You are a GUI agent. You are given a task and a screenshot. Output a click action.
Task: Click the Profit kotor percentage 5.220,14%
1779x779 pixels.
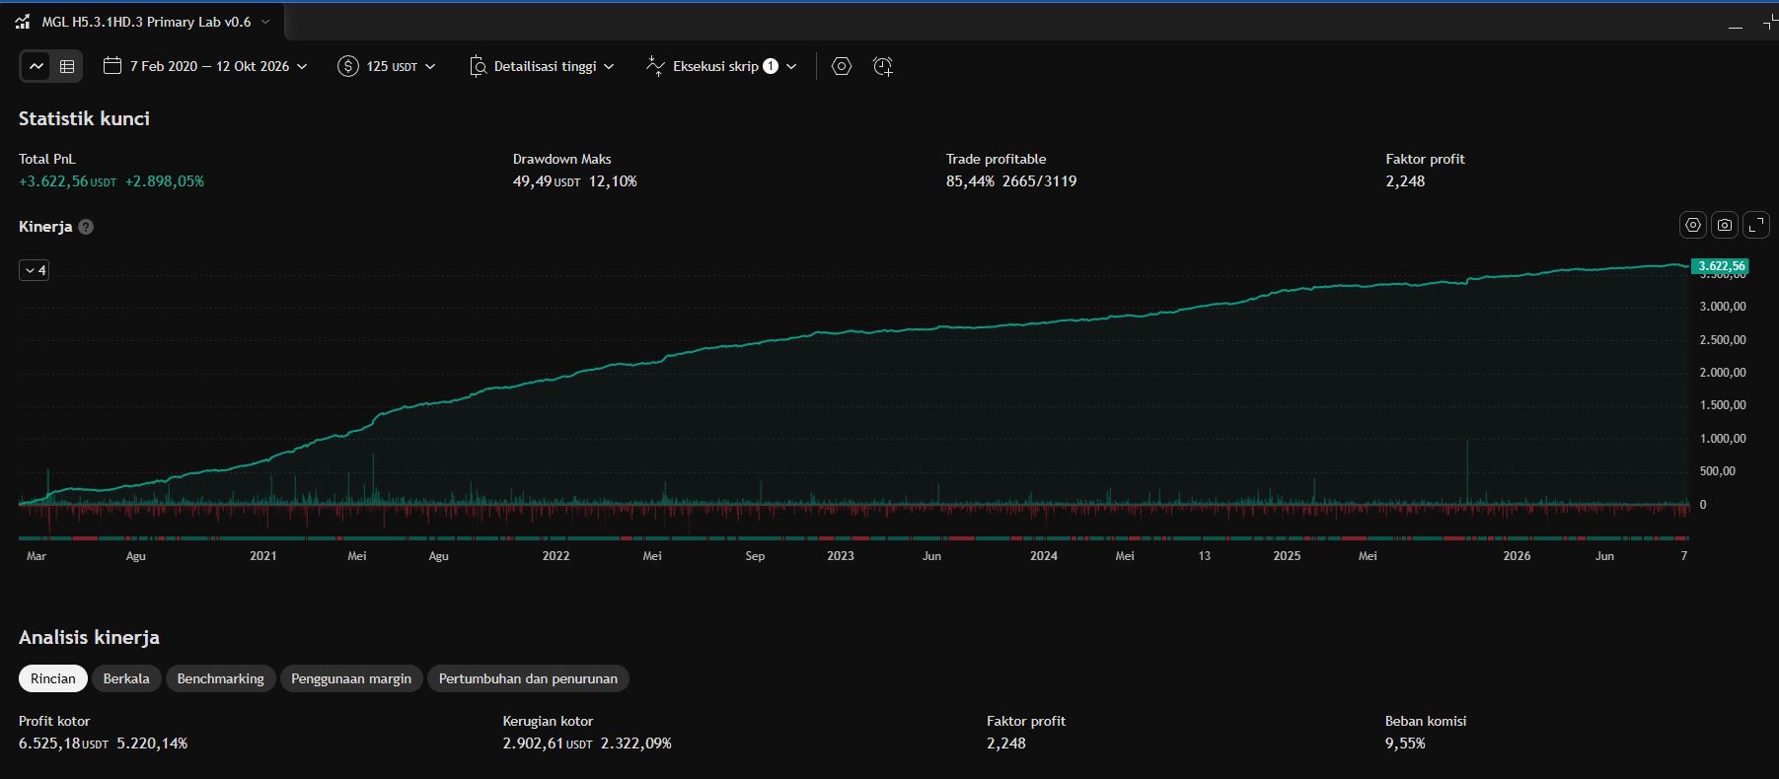pos(152,744)
